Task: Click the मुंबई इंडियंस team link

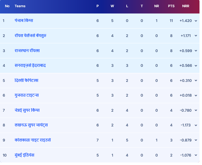Action: tap(24, 155)
